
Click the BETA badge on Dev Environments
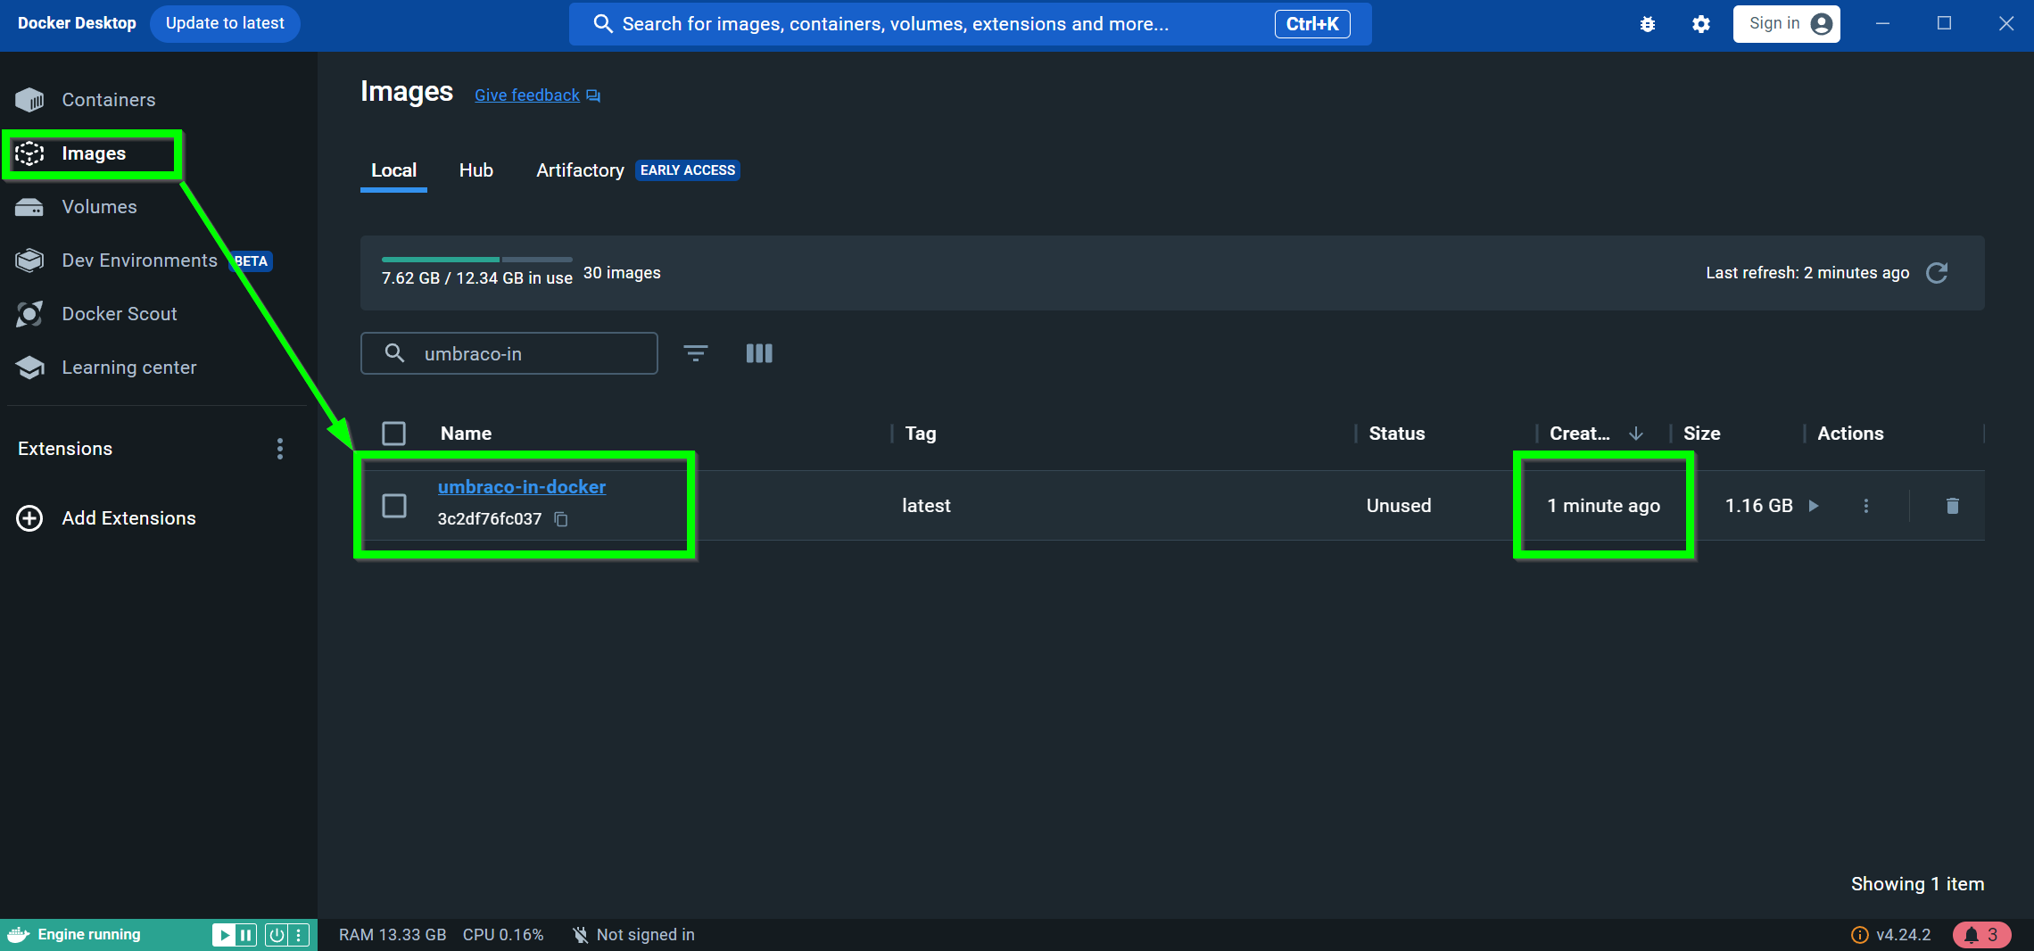(251, 261)
